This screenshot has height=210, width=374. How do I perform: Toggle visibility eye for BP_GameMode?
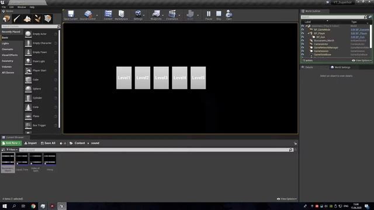[303, 30]
